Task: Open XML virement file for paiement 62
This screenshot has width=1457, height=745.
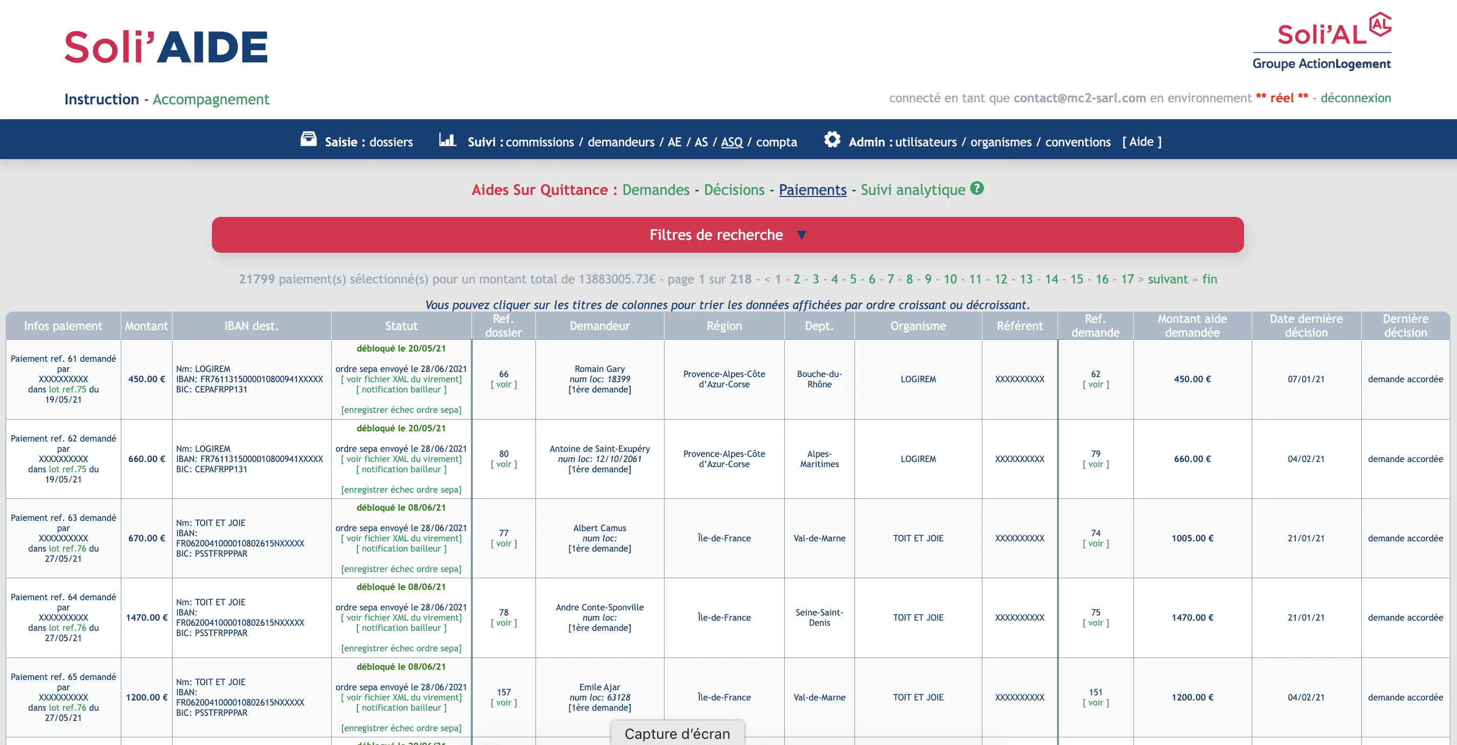Action: click(x=401, y=459)
